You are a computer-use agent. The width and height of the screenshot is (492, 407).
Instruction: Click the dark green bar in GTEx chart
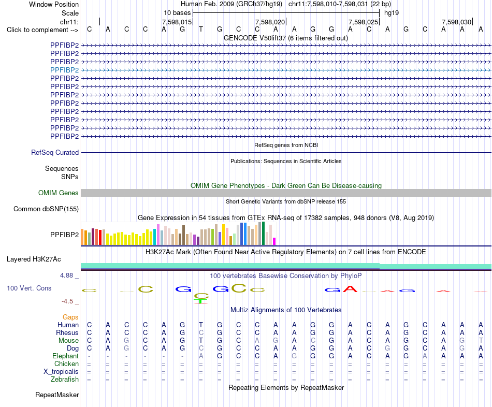263,234
